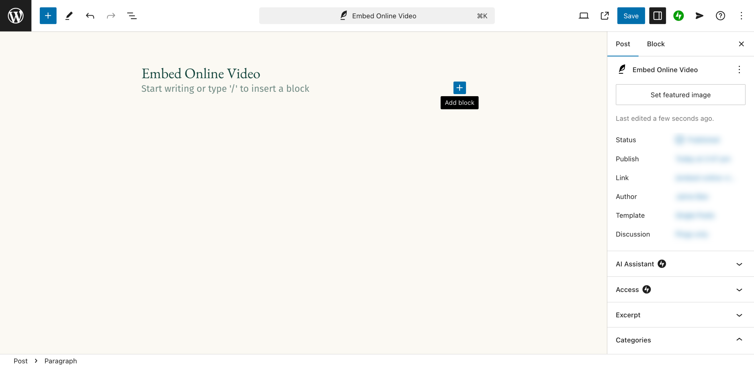View post in new tab
The image size is (754, 367).
point(604,16)
